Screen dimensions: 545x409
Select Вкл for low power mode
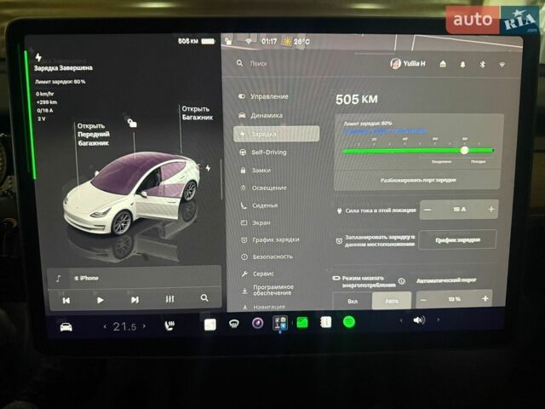(x=353, y=301)
